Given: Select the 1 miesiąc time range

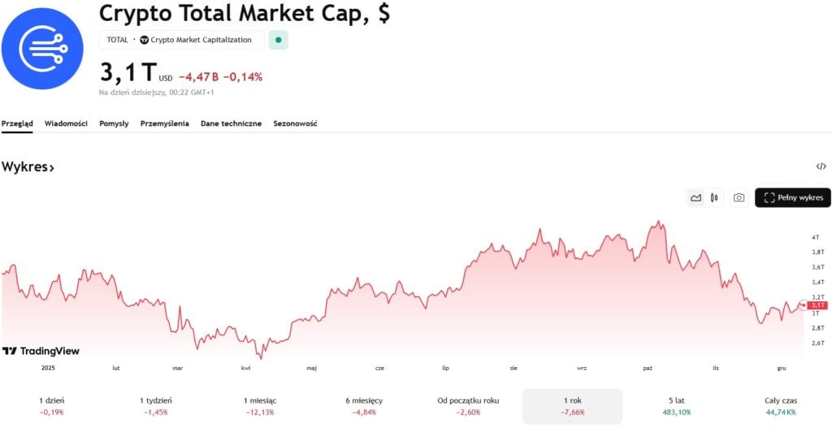Looking at the screenshot, I should coord(259,406).
